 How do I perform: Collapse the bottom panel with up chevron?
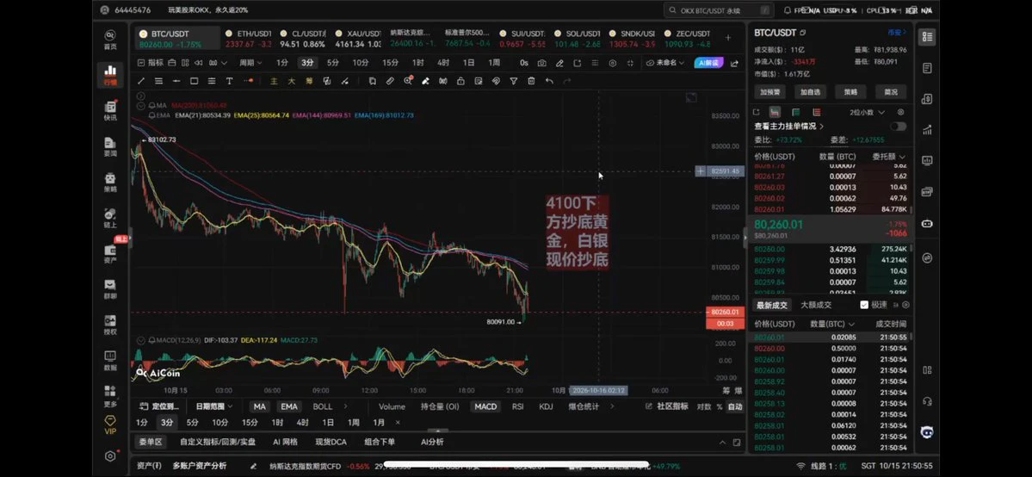[721, 442]
